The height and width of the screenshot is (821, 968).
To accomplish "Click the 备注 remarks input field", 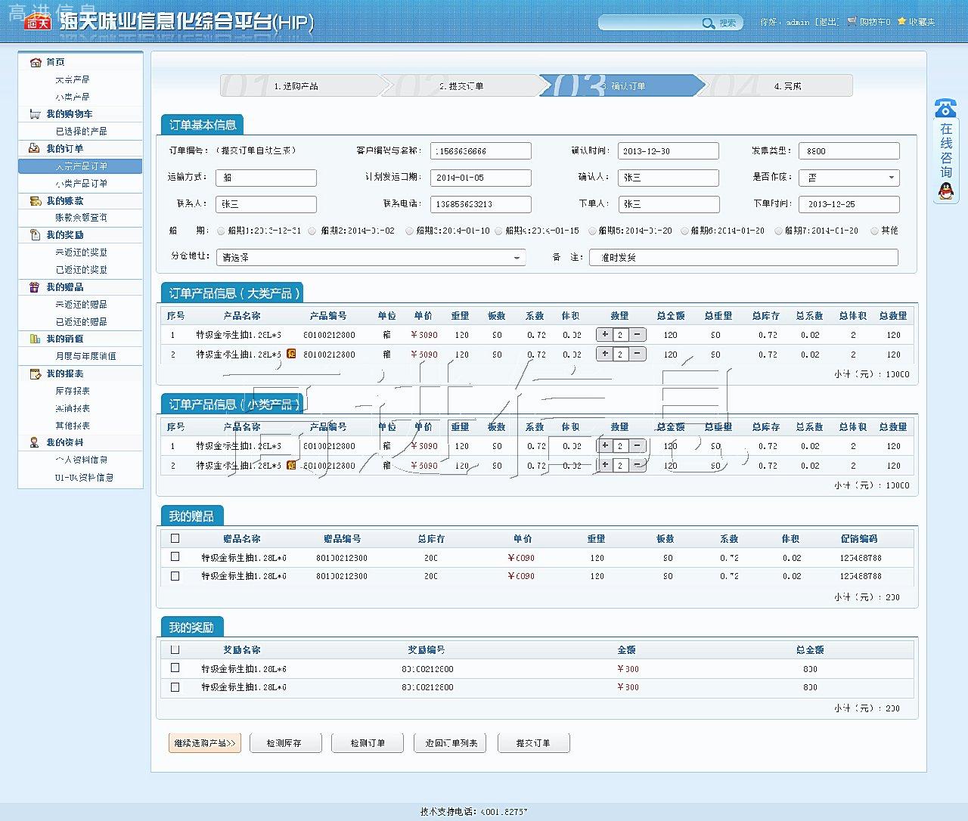I will click(743, 258).
